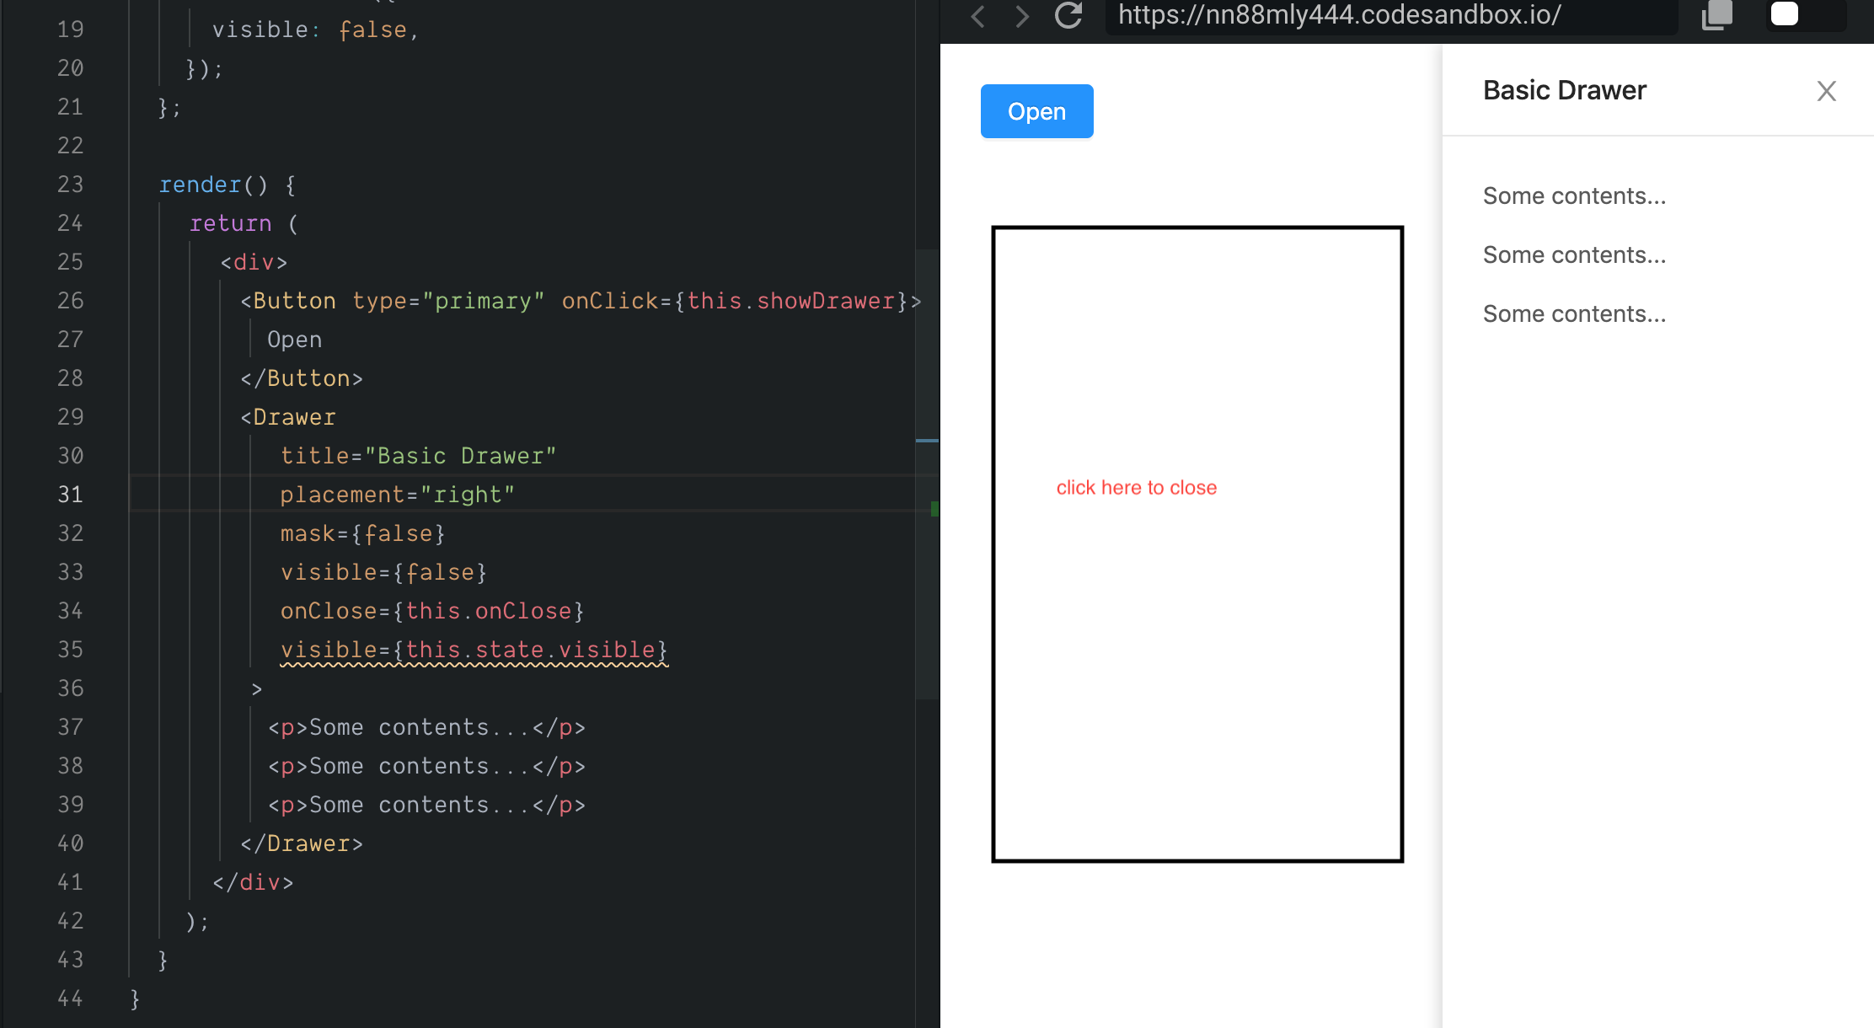Viewport: 1874px width, 1028px height.
Task: Click the closing </div> tag on line 41
Action: click(x=253, y=882)
